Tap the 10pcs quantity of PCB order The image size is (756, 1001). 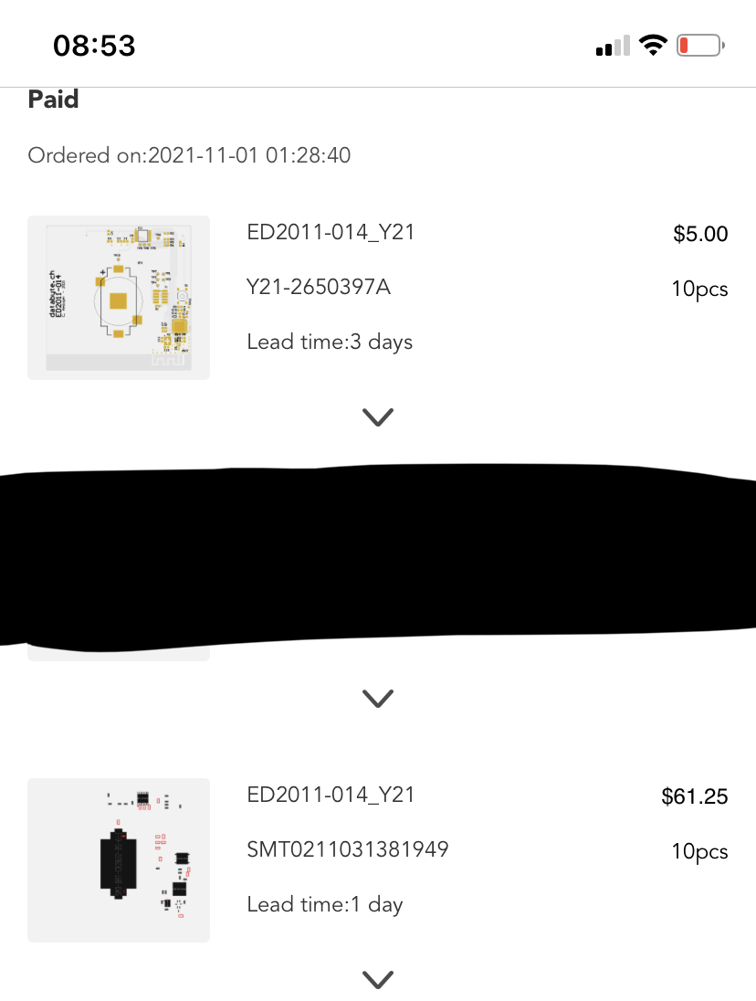[700, 290]
